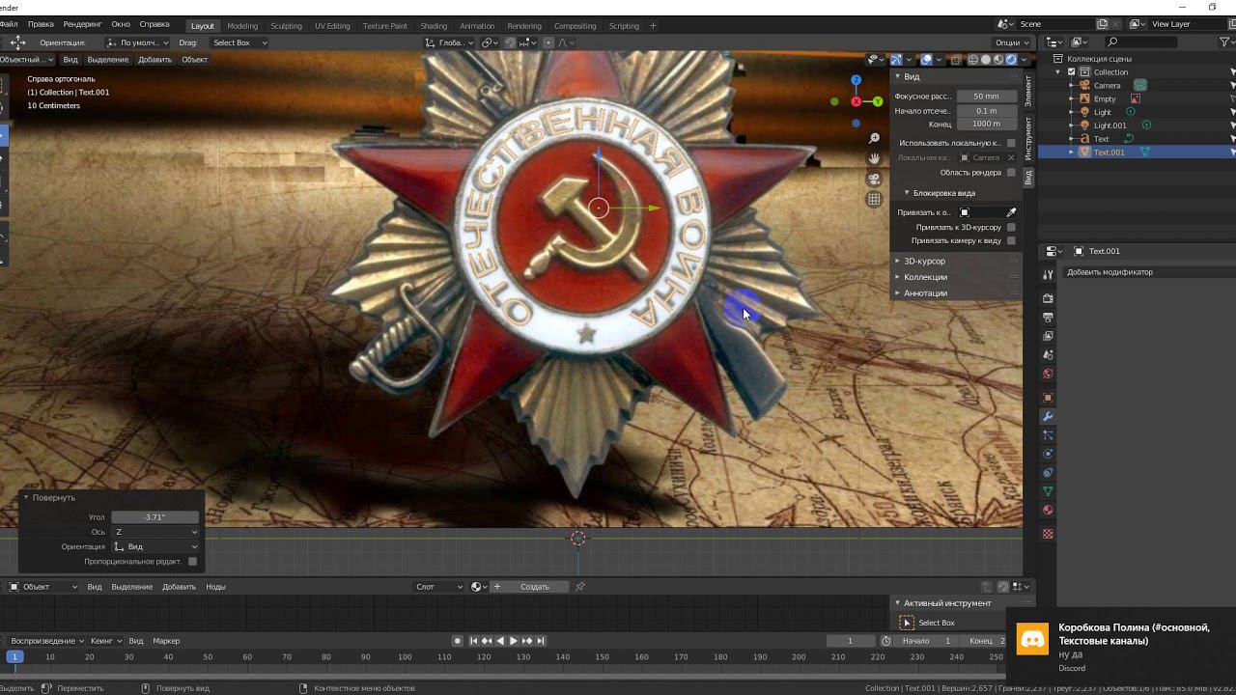The image size is (1236, 695).
Task: Toggle X-ray mode in viewport header
Action: coord(956,60)
